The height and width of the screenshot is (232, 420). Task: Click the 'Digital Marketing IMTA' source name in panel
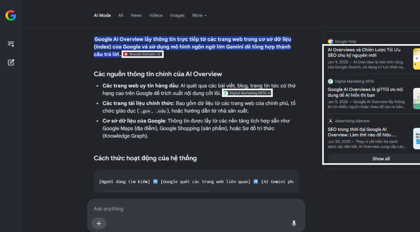[354, 81]
